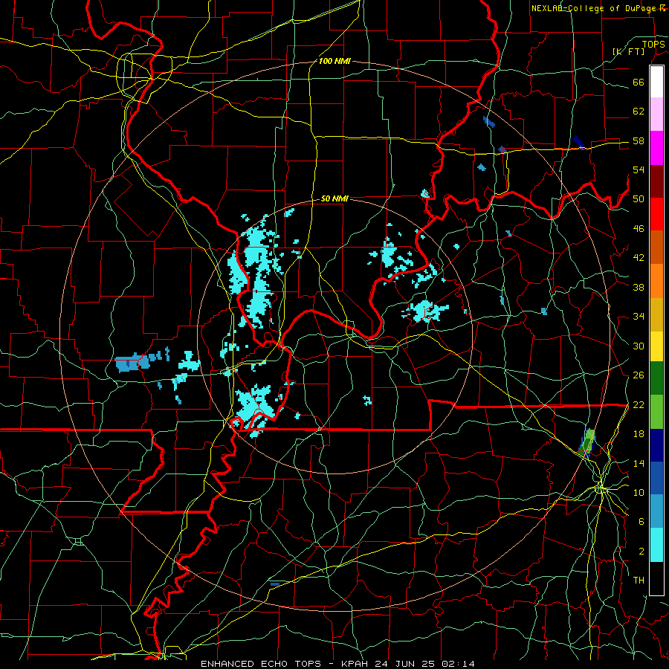Click the "24 JUN 25" date text

click(405, 664)
